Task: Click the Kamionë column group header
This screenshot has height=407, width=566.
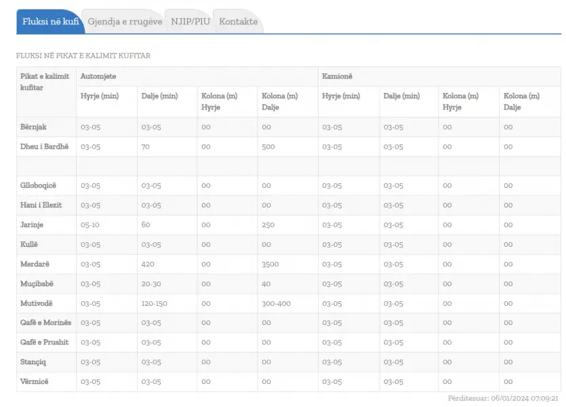Action: [x=337, y=76]
